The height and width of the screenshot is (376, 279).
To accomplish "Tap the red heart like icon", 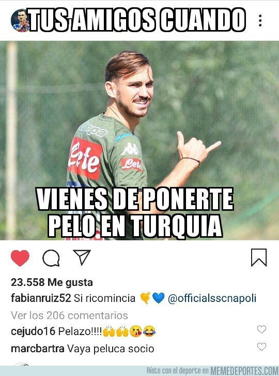I will click(20, 258).
